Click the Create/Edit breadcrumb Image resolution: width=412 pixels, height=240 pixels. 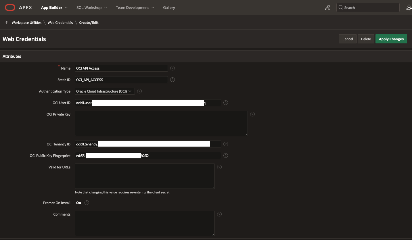click(89, 22)
